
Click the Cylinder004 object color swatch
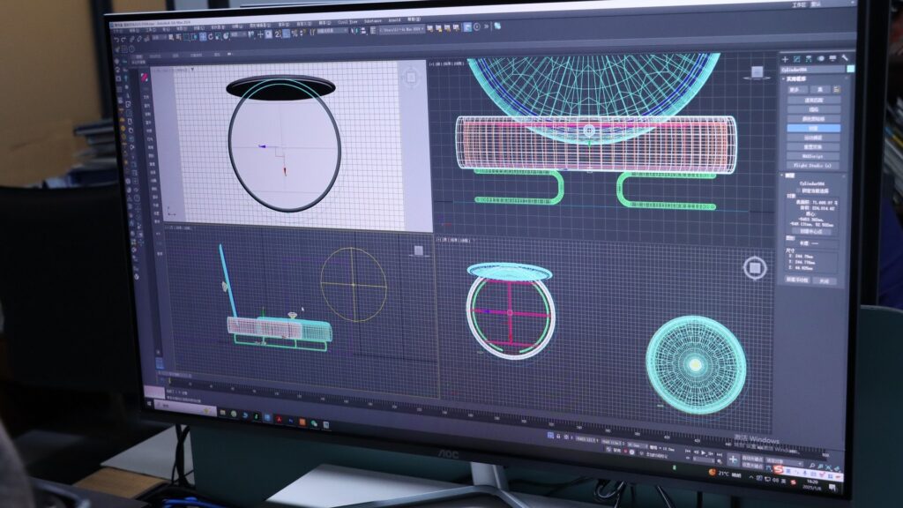pyautogui.click(x=851, y=69)
